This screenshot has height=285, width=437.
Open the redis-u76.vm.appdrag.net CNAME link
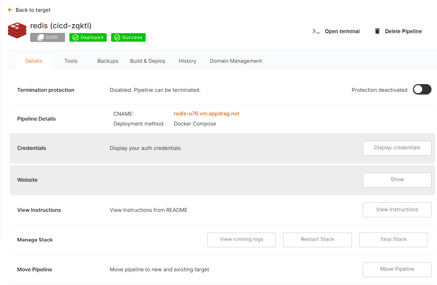pyautogui.click(x=207, y=113)
